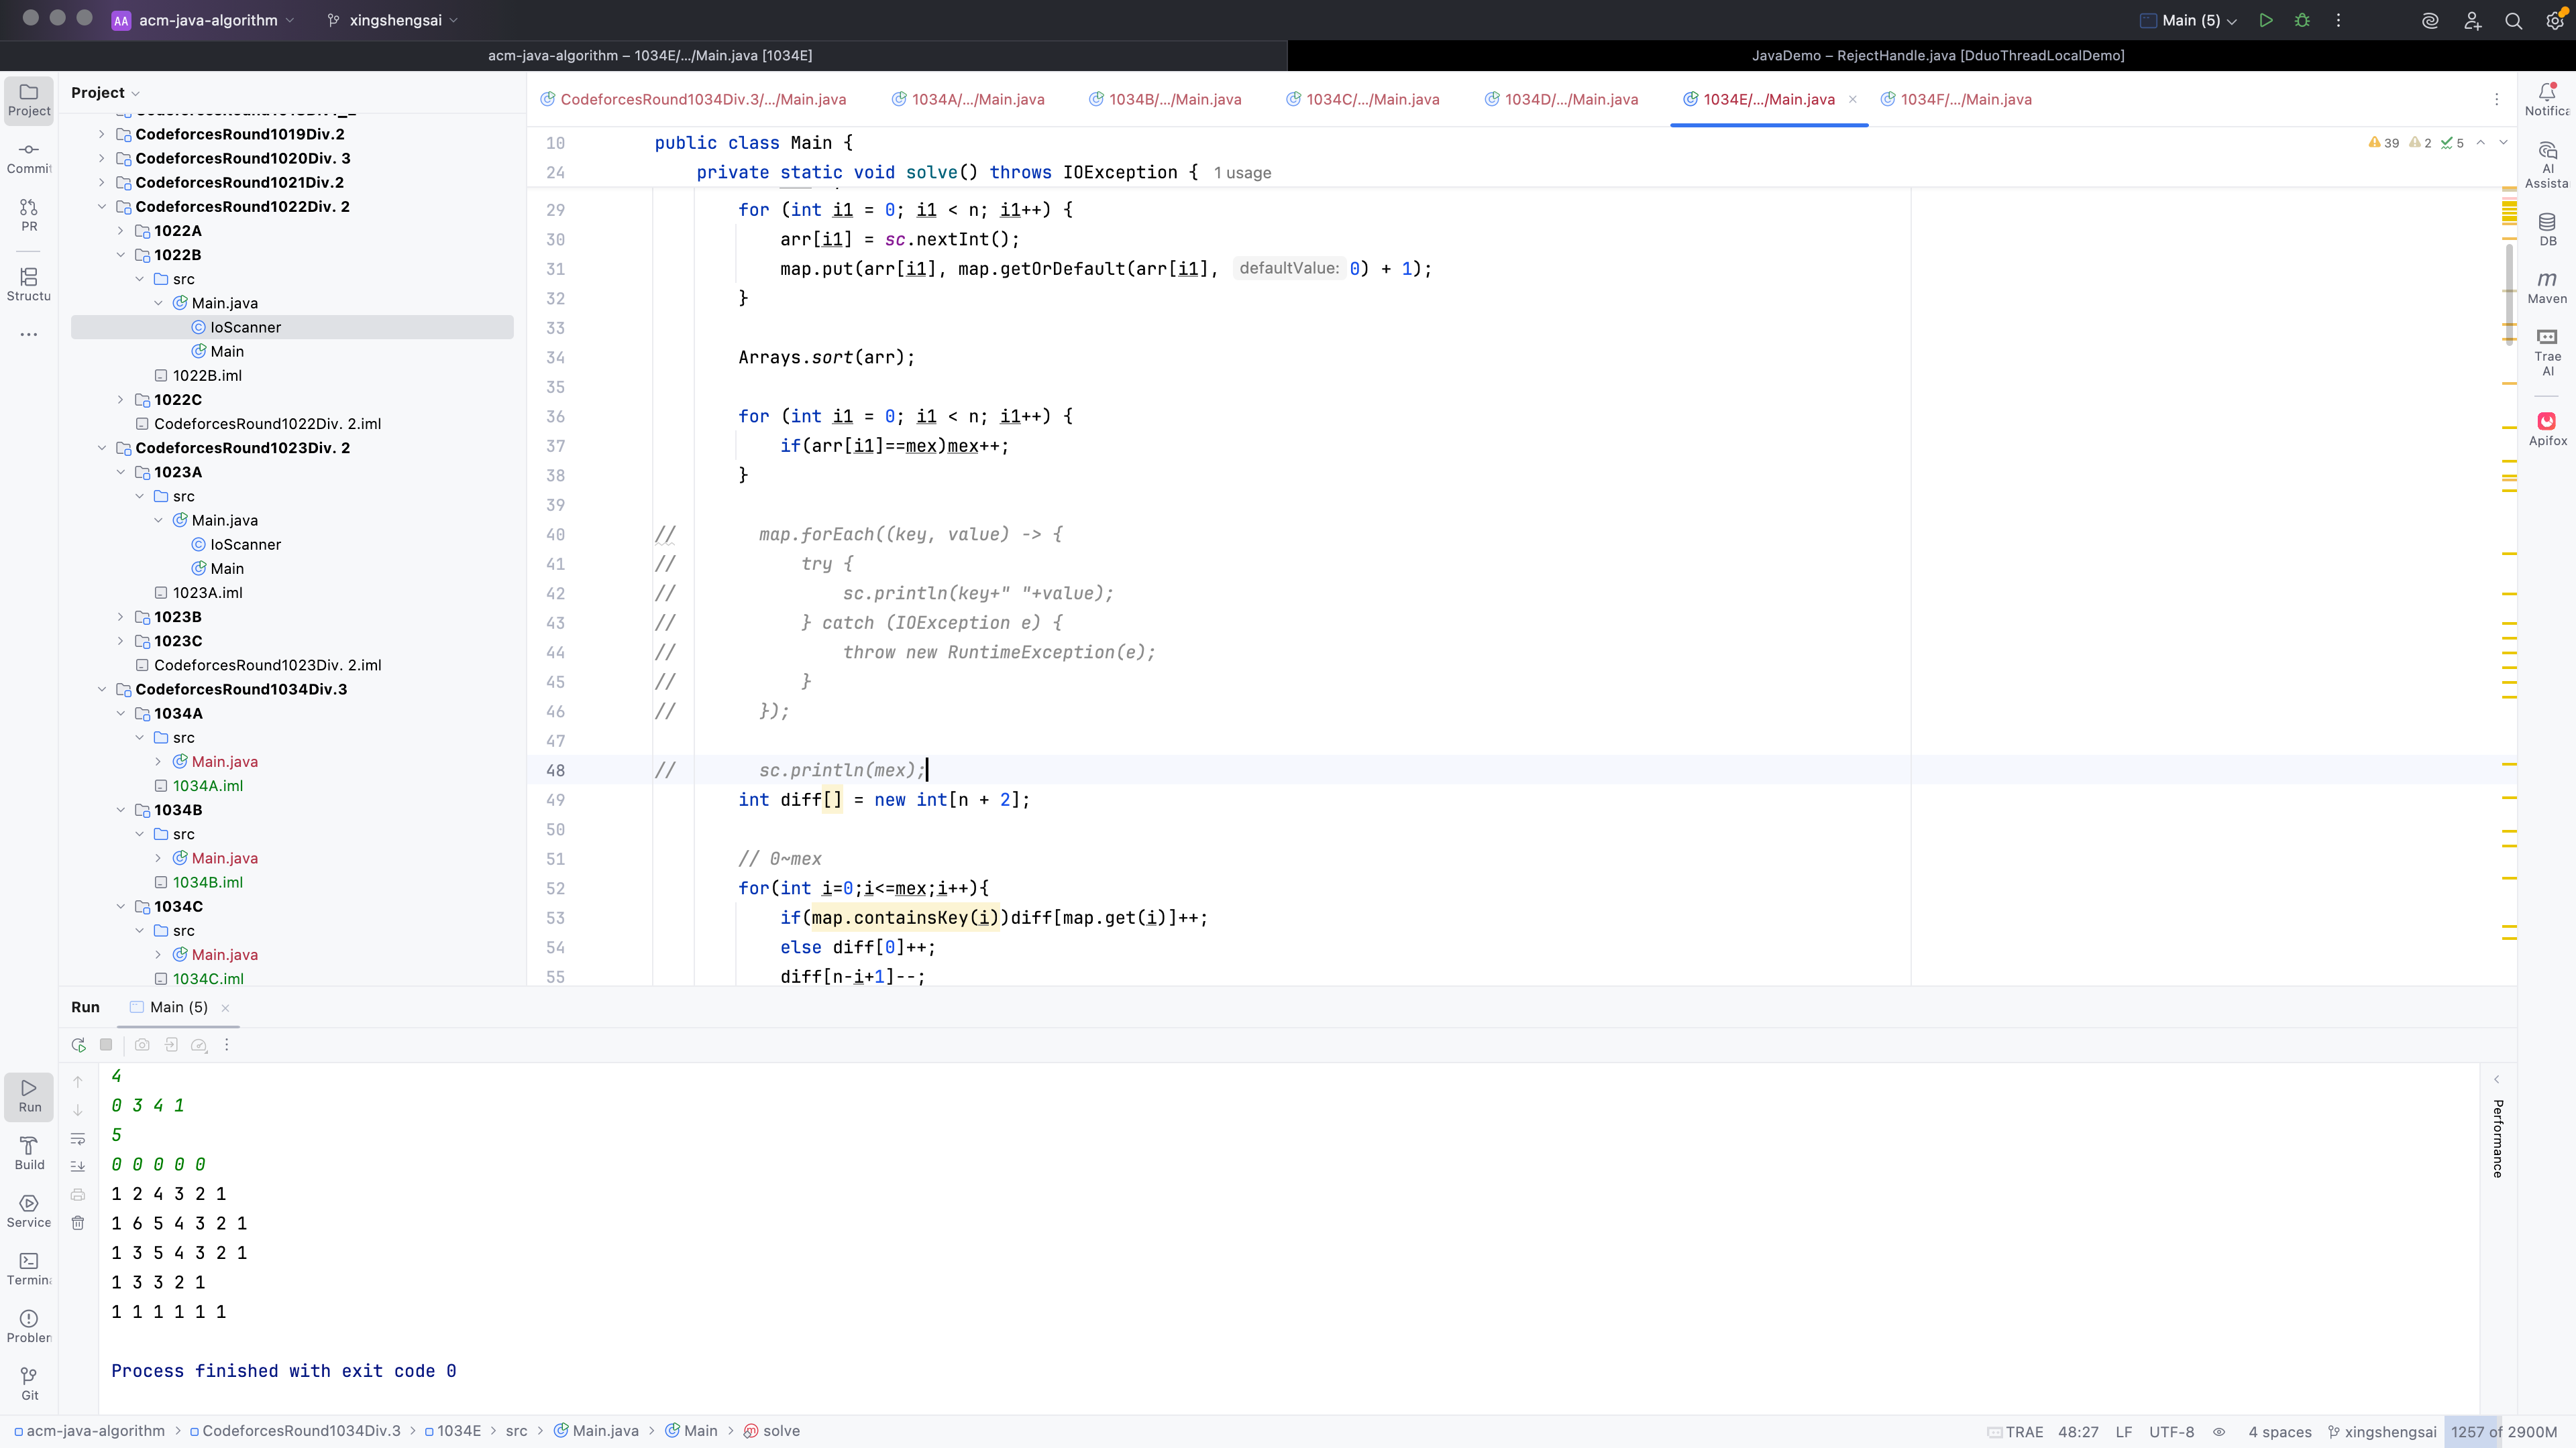The image size is (2576, 1448).
Task: Clear the console with the trash icon
Action: point(78,1222)
